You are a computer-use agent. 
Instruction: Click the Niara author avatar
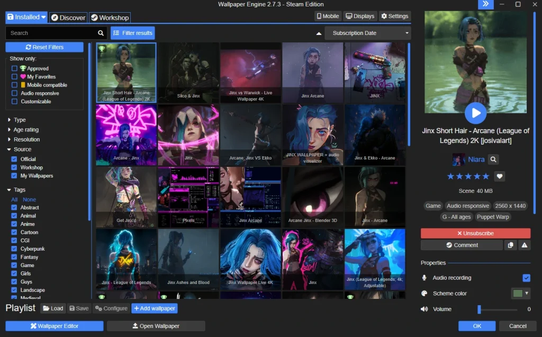coord(459,159)
